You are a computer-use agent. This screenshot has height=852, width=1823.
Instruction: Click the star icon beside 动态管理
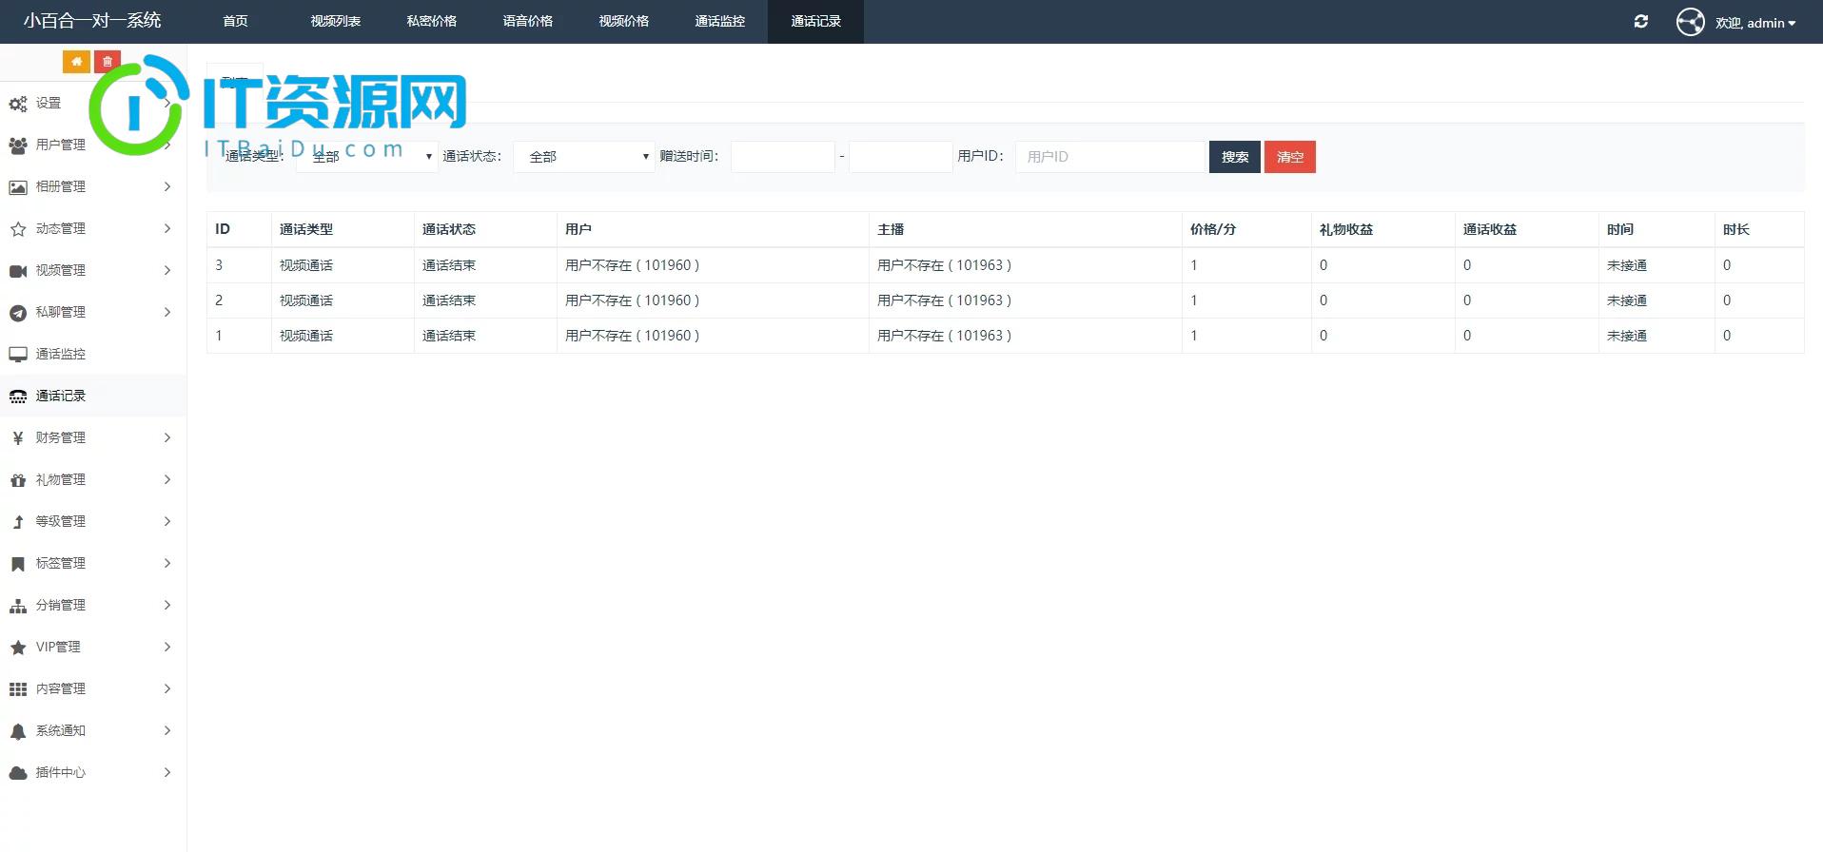tap(18, 229)
